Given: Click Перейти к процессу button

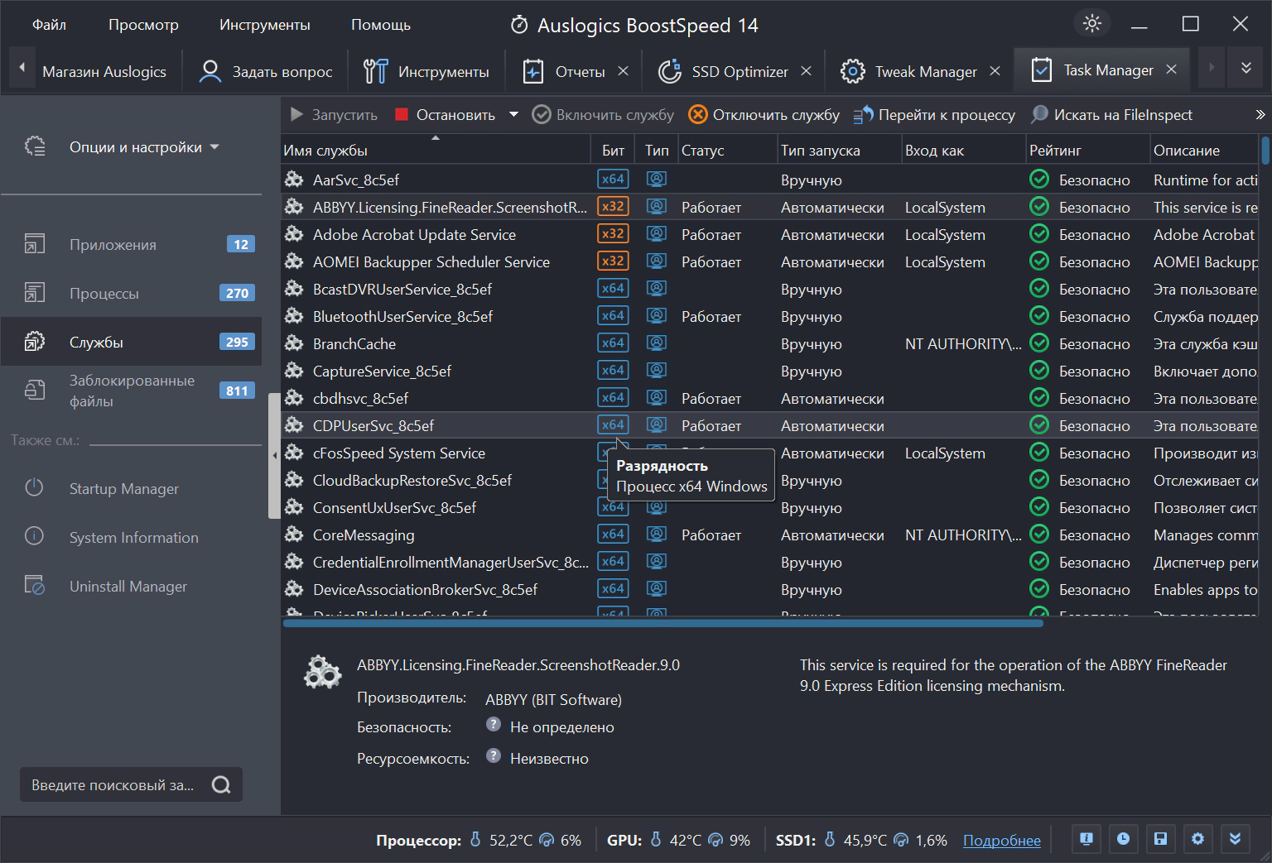Looking at the screenshot, I should (x=934, y=115).
